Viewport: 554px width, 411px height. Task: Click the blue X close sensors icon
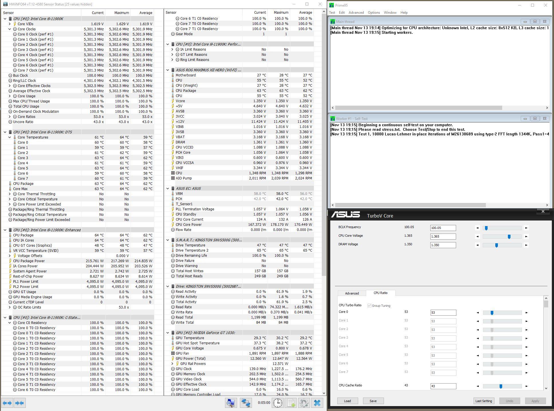[x=317, y=403]
